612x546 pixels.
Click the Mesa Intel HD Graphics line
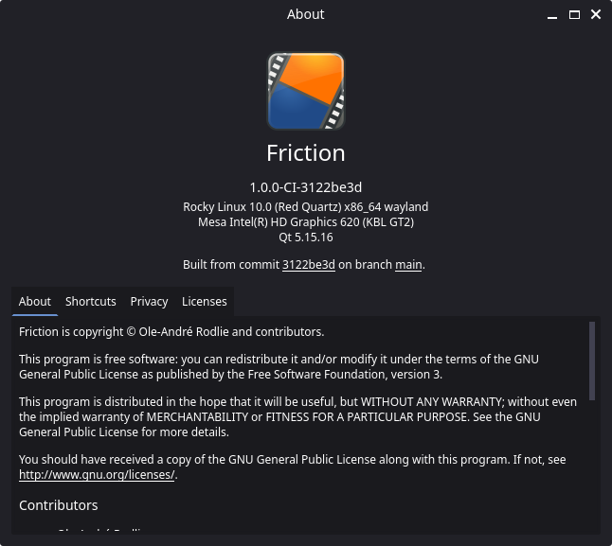(x=305, y=222)
